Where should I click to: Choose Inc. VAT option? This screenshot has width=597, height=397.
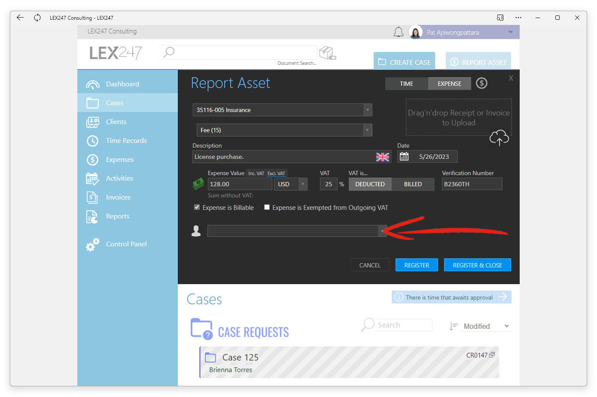click(x=256, y=173)
